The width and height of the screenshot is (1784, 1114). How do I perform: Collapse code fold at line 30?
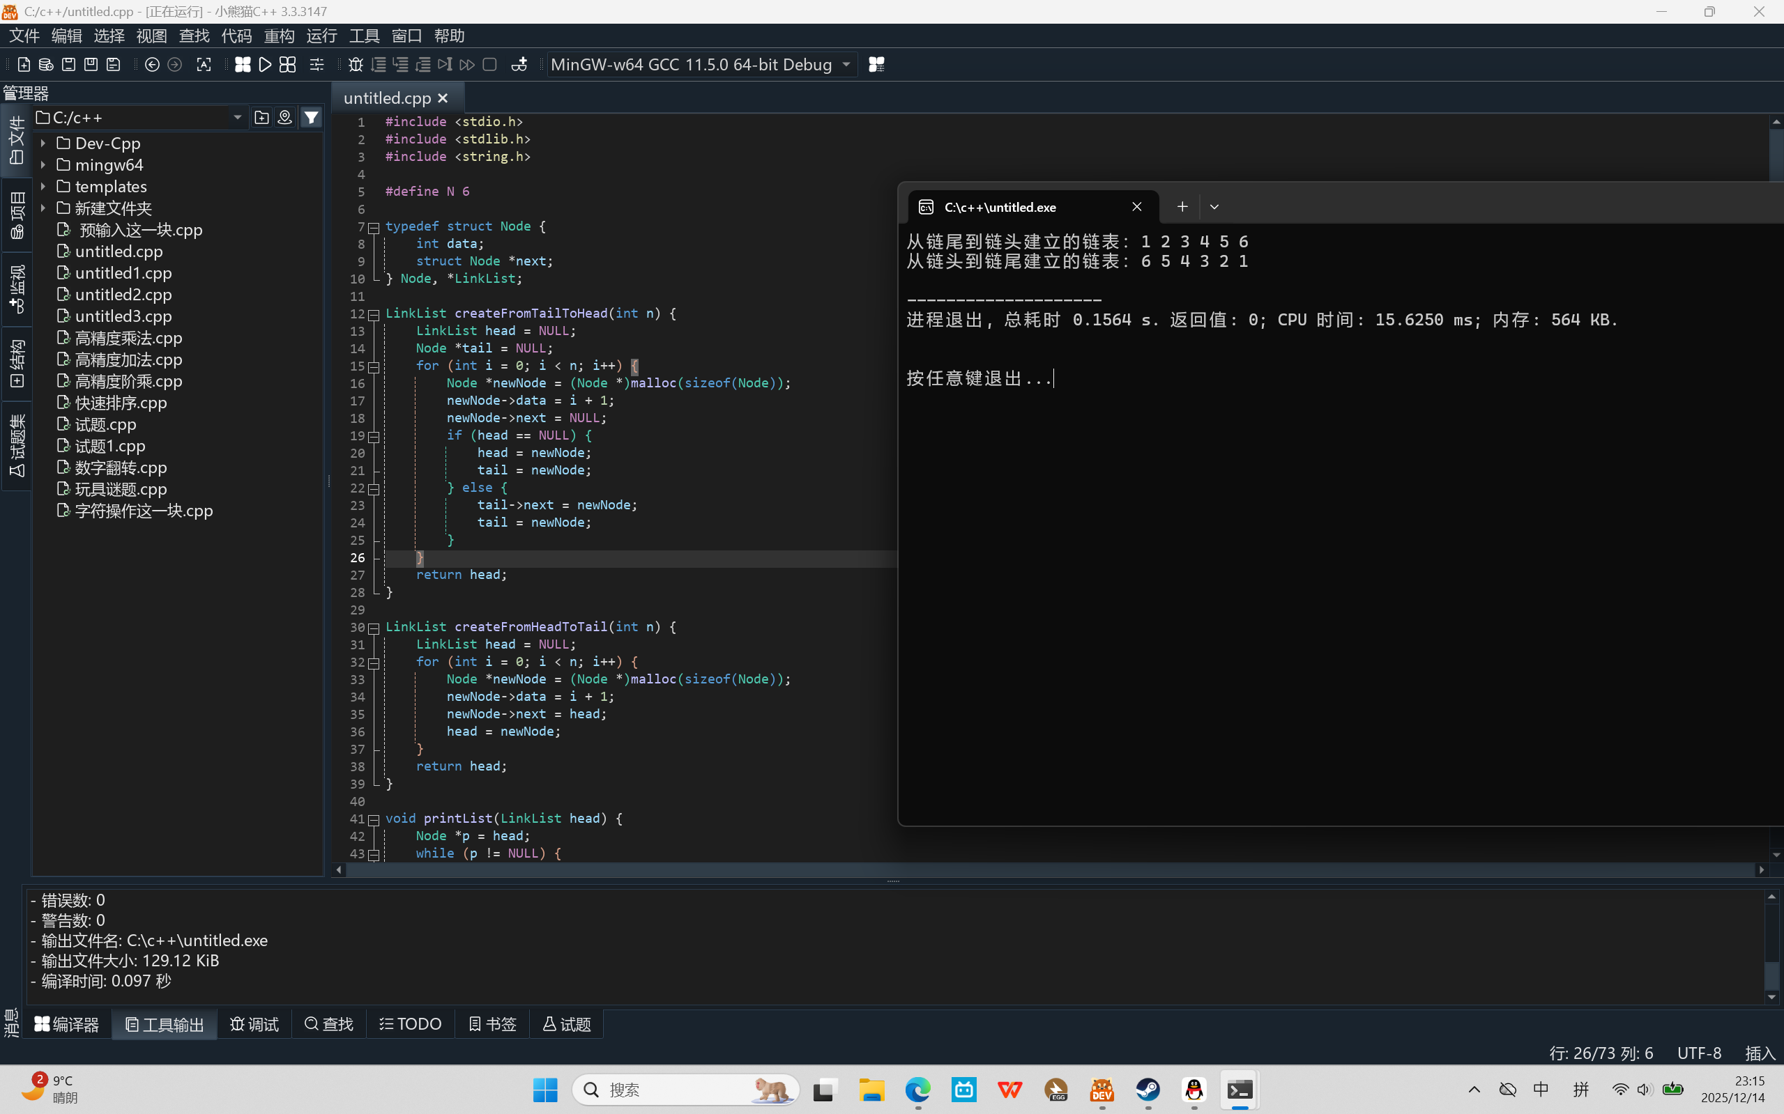[x=374, y=628]
